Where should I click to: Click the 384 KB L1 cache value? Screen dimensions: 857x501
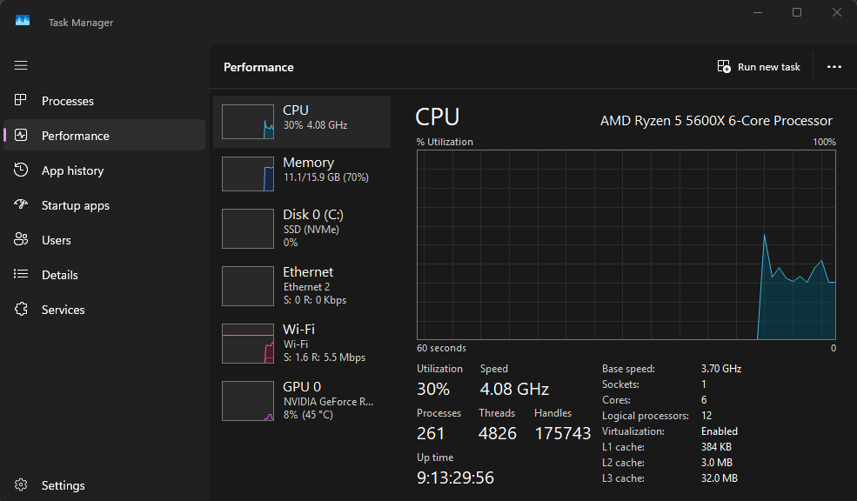tap(716, 447)
